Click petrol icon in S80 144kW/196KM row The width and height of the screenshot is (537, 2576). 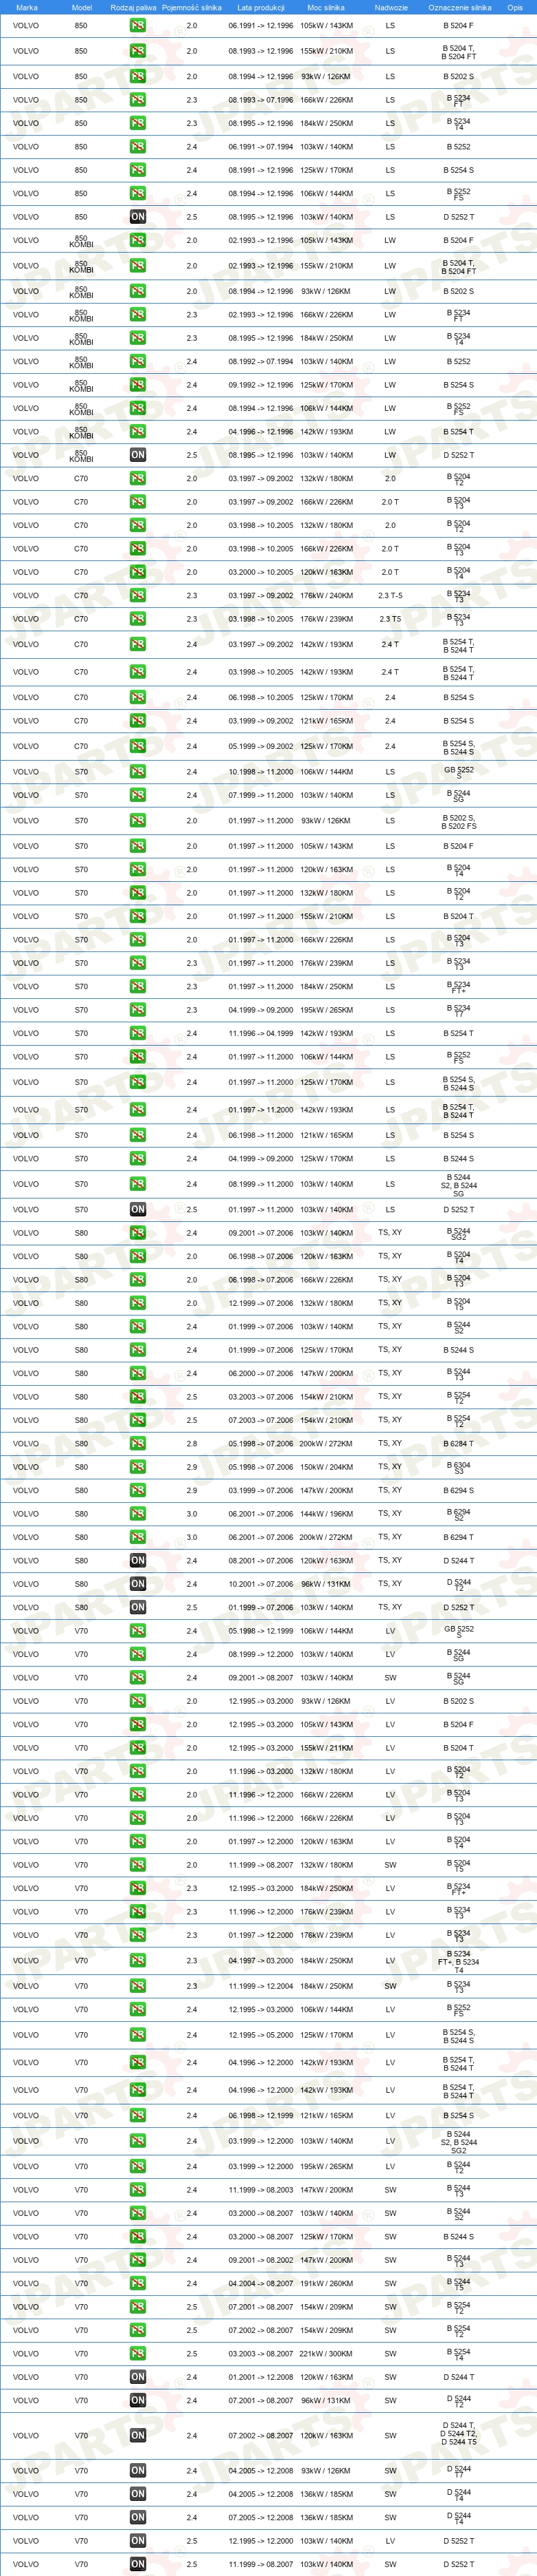click(x=138, y=1514)
